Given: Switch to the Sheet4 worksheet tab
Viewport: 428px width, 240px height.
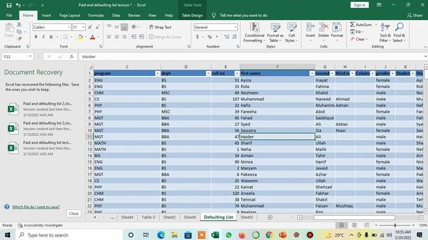Looking at the screenshot, I should (127, 217).
